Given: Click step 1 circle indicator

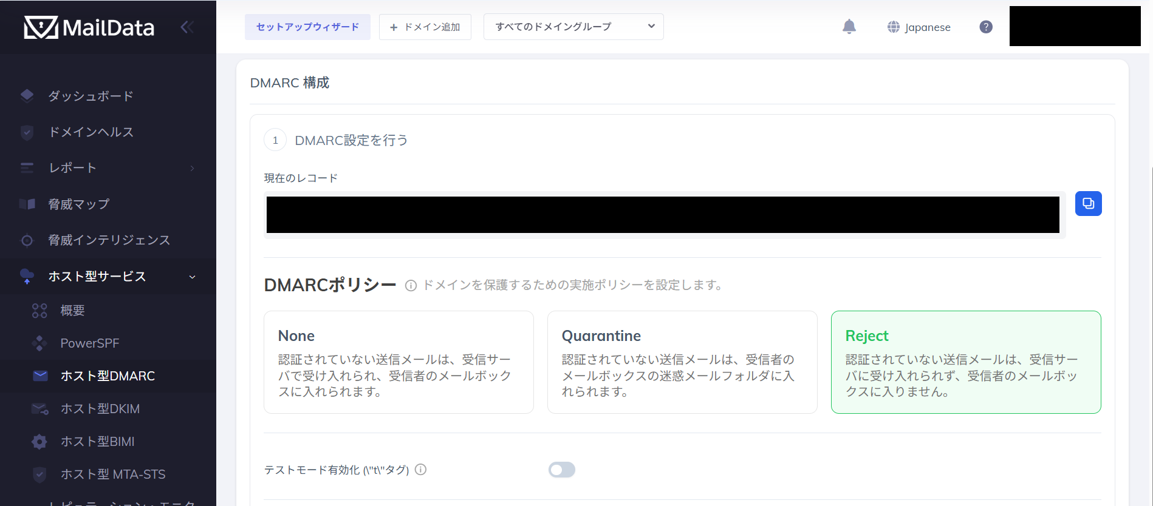Looking at the screenshot, I should pos(275,140).
